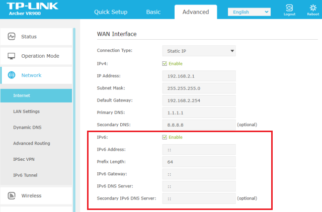Switch to the Basic tab
Viewport: 322px width, 212px height.
click(x=153, y=12)
